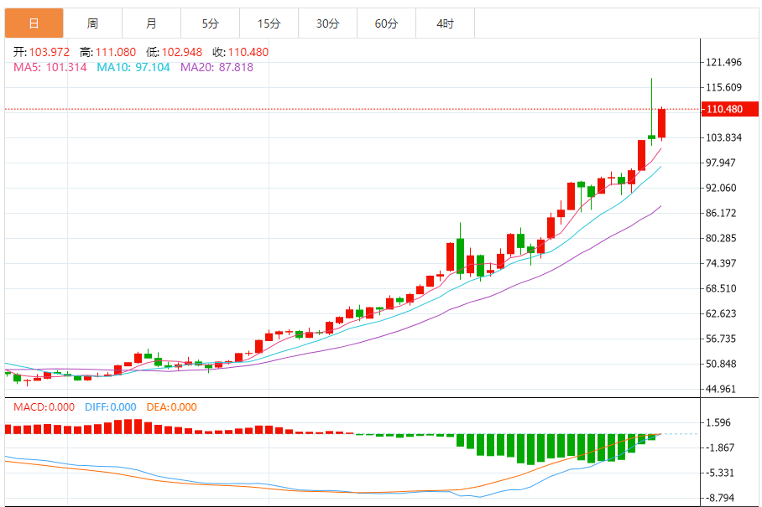Viewport: 762px width, 507px height.
Task: Click the MA10 moving average label
Action: pos(134,67)
